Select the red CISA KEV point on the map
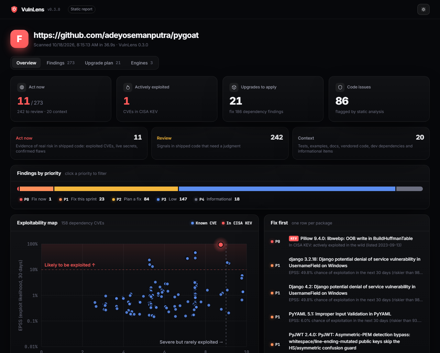 (221, 245)
